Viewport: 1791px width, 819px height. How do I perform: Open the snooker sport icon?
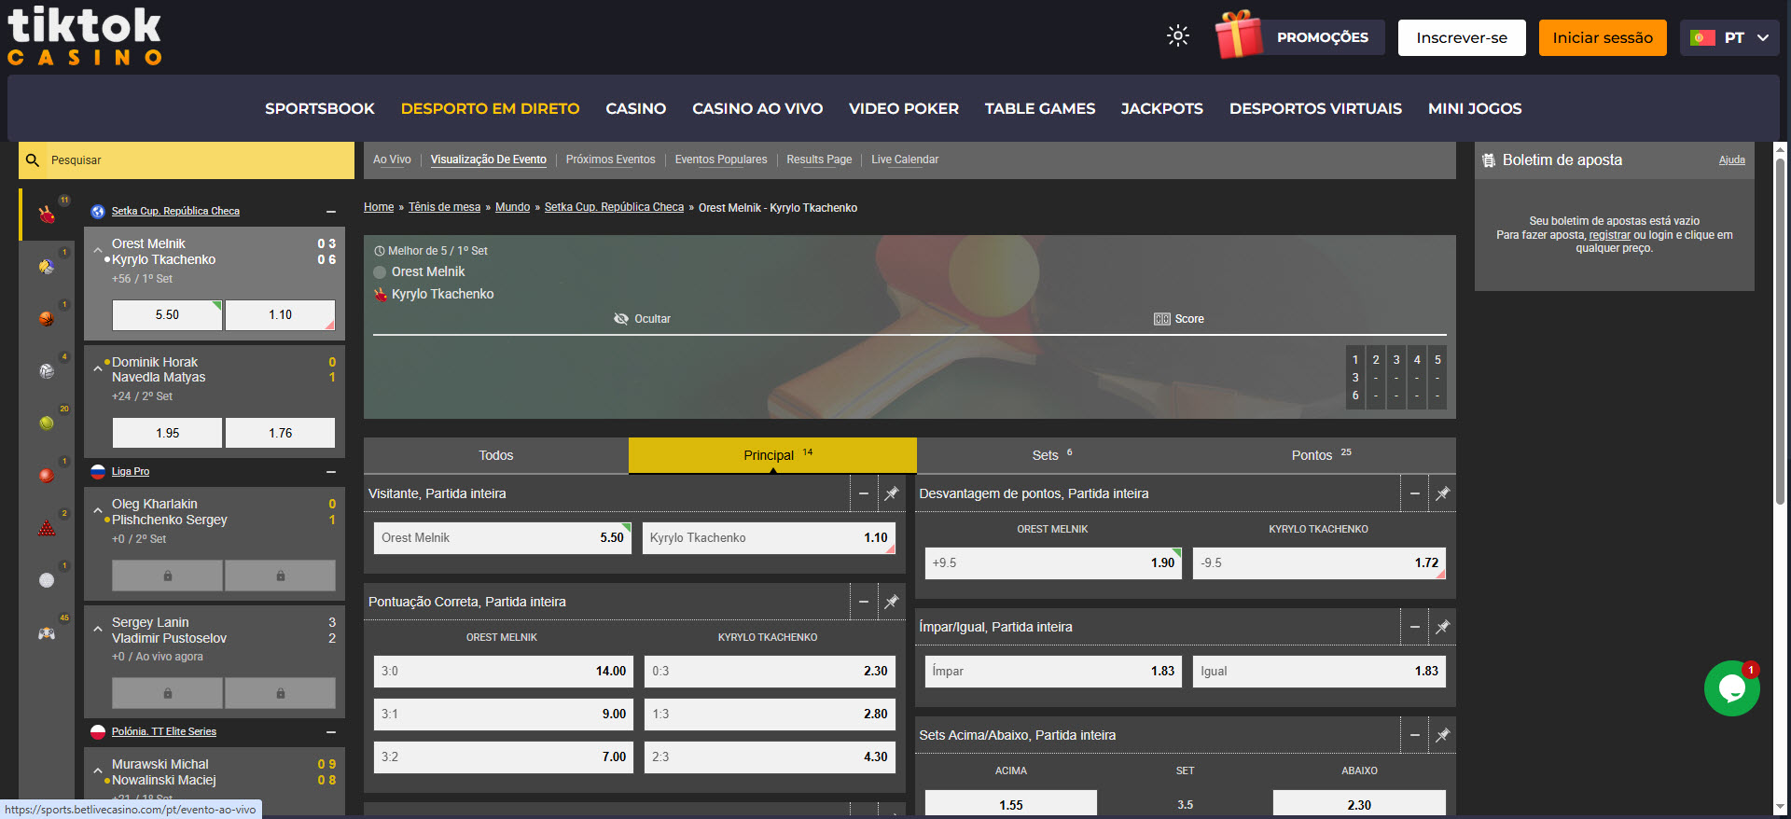47,528
